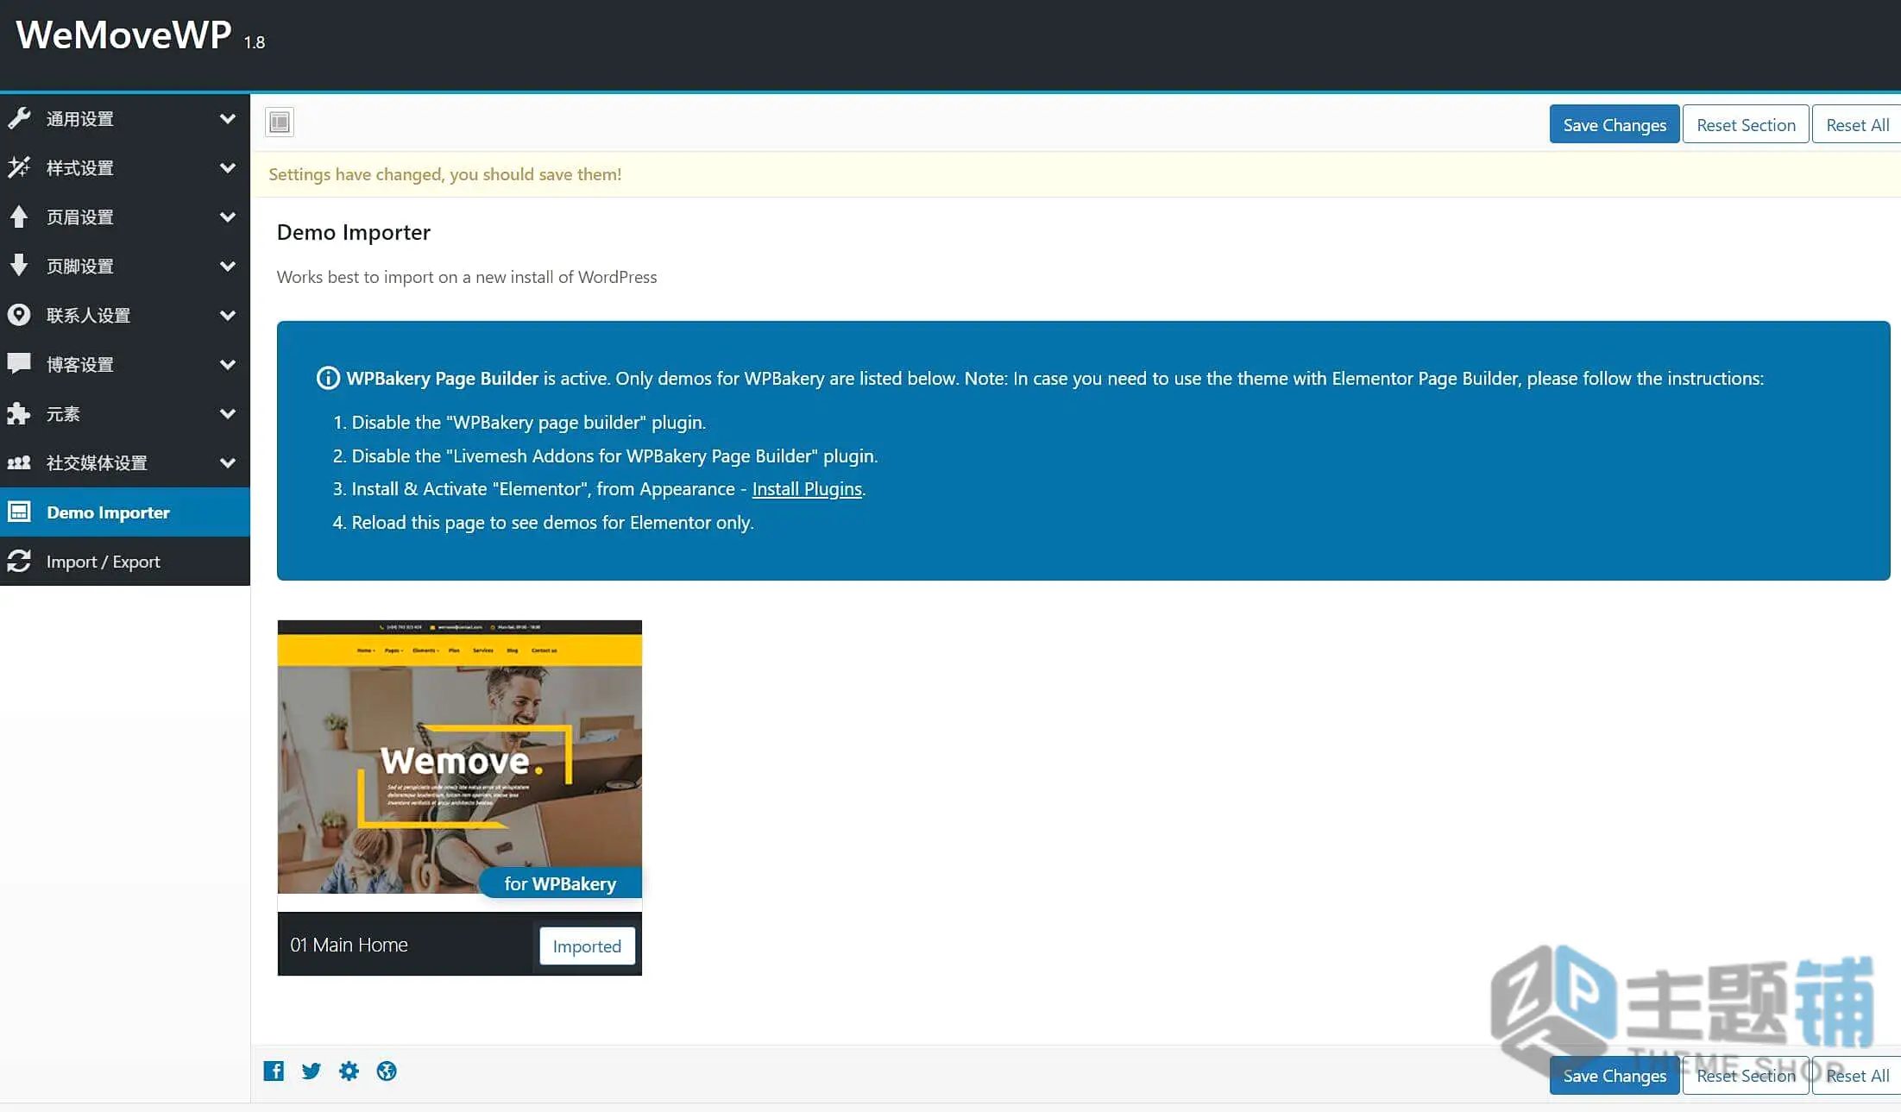Click the WeMoveWP header title
This screenshot has width=1901, height=1112.
click(123, 35)
